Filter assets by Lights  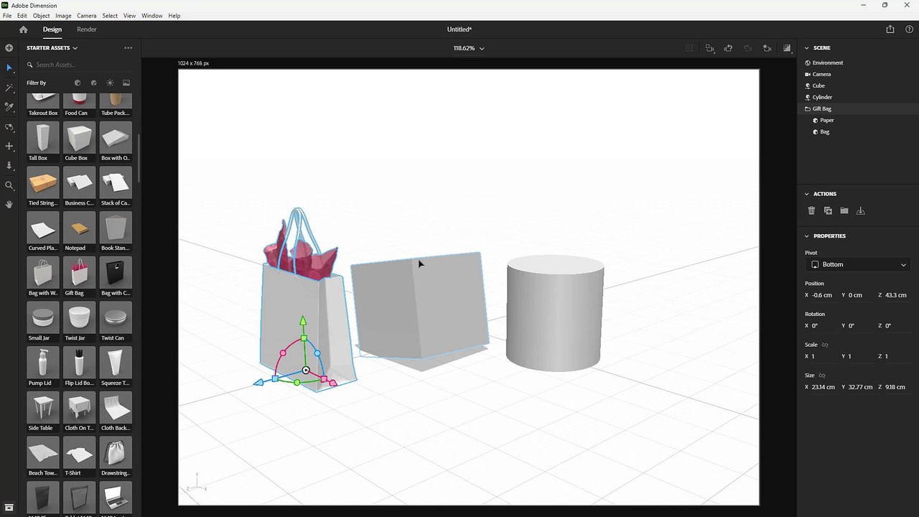coord(110,83)
